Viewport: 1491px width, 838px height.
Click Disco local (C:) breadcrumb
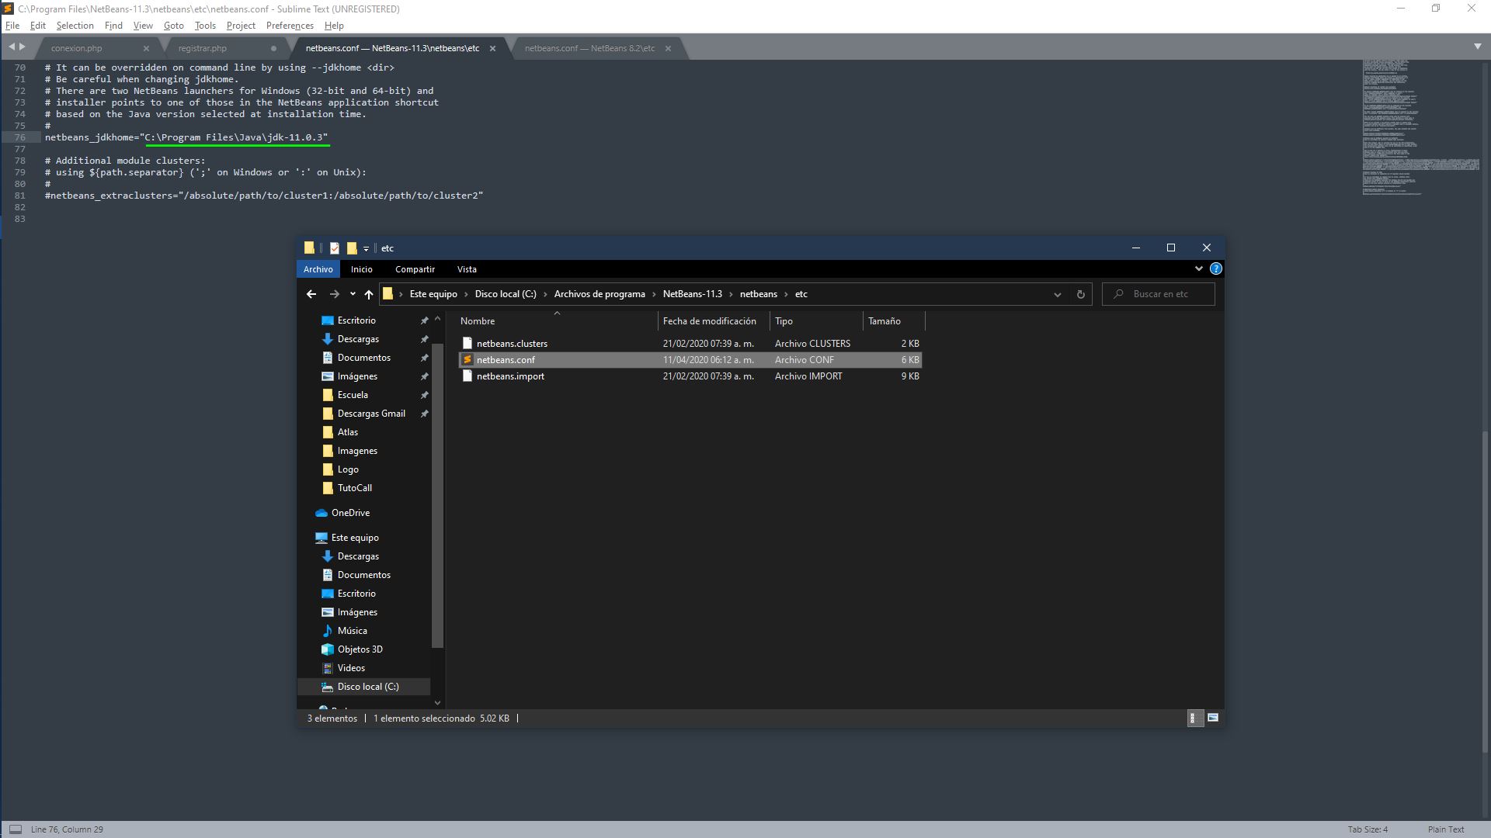tap(506, 294)
